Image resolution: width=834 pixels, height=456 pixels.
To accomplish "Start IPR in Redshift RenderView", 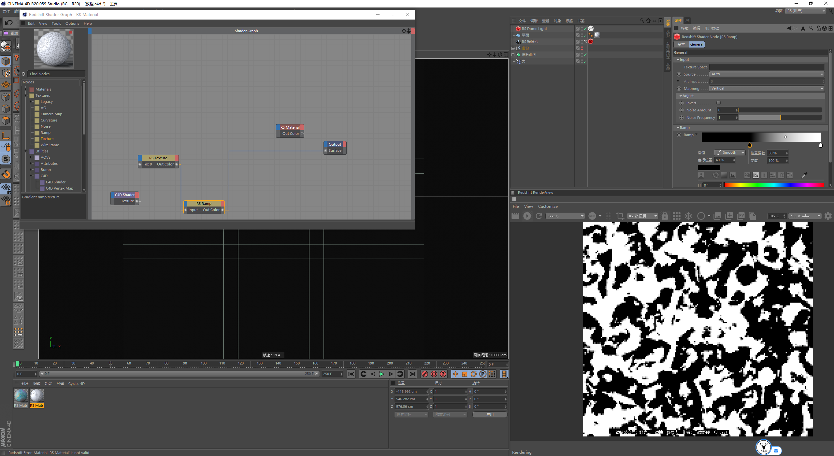I will click(x=527, y=216).
